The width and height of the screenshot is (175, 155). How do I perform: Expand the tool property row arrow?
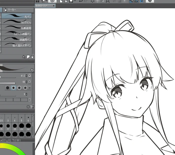30,100
